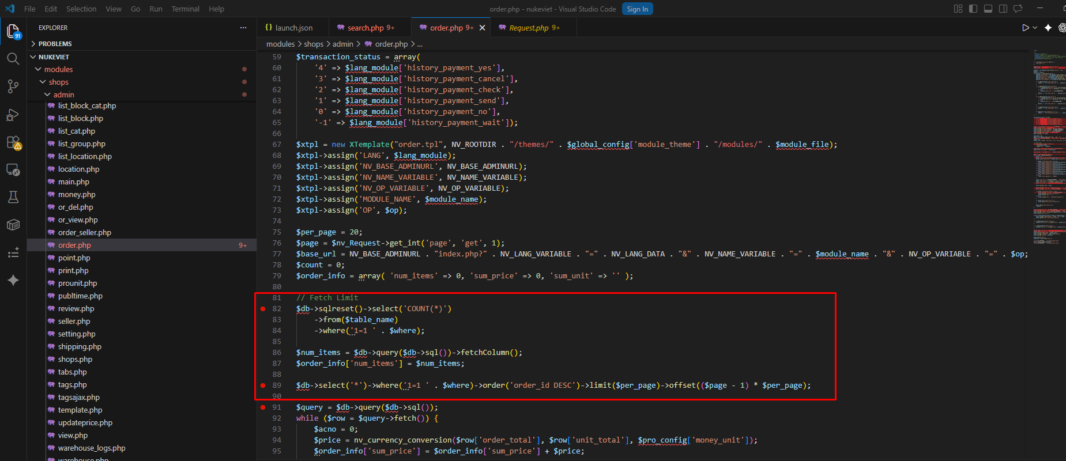This screenshot has height=461, width=1066.
Task: Toggle breakpoint on line 82
Action: point(263,309)
